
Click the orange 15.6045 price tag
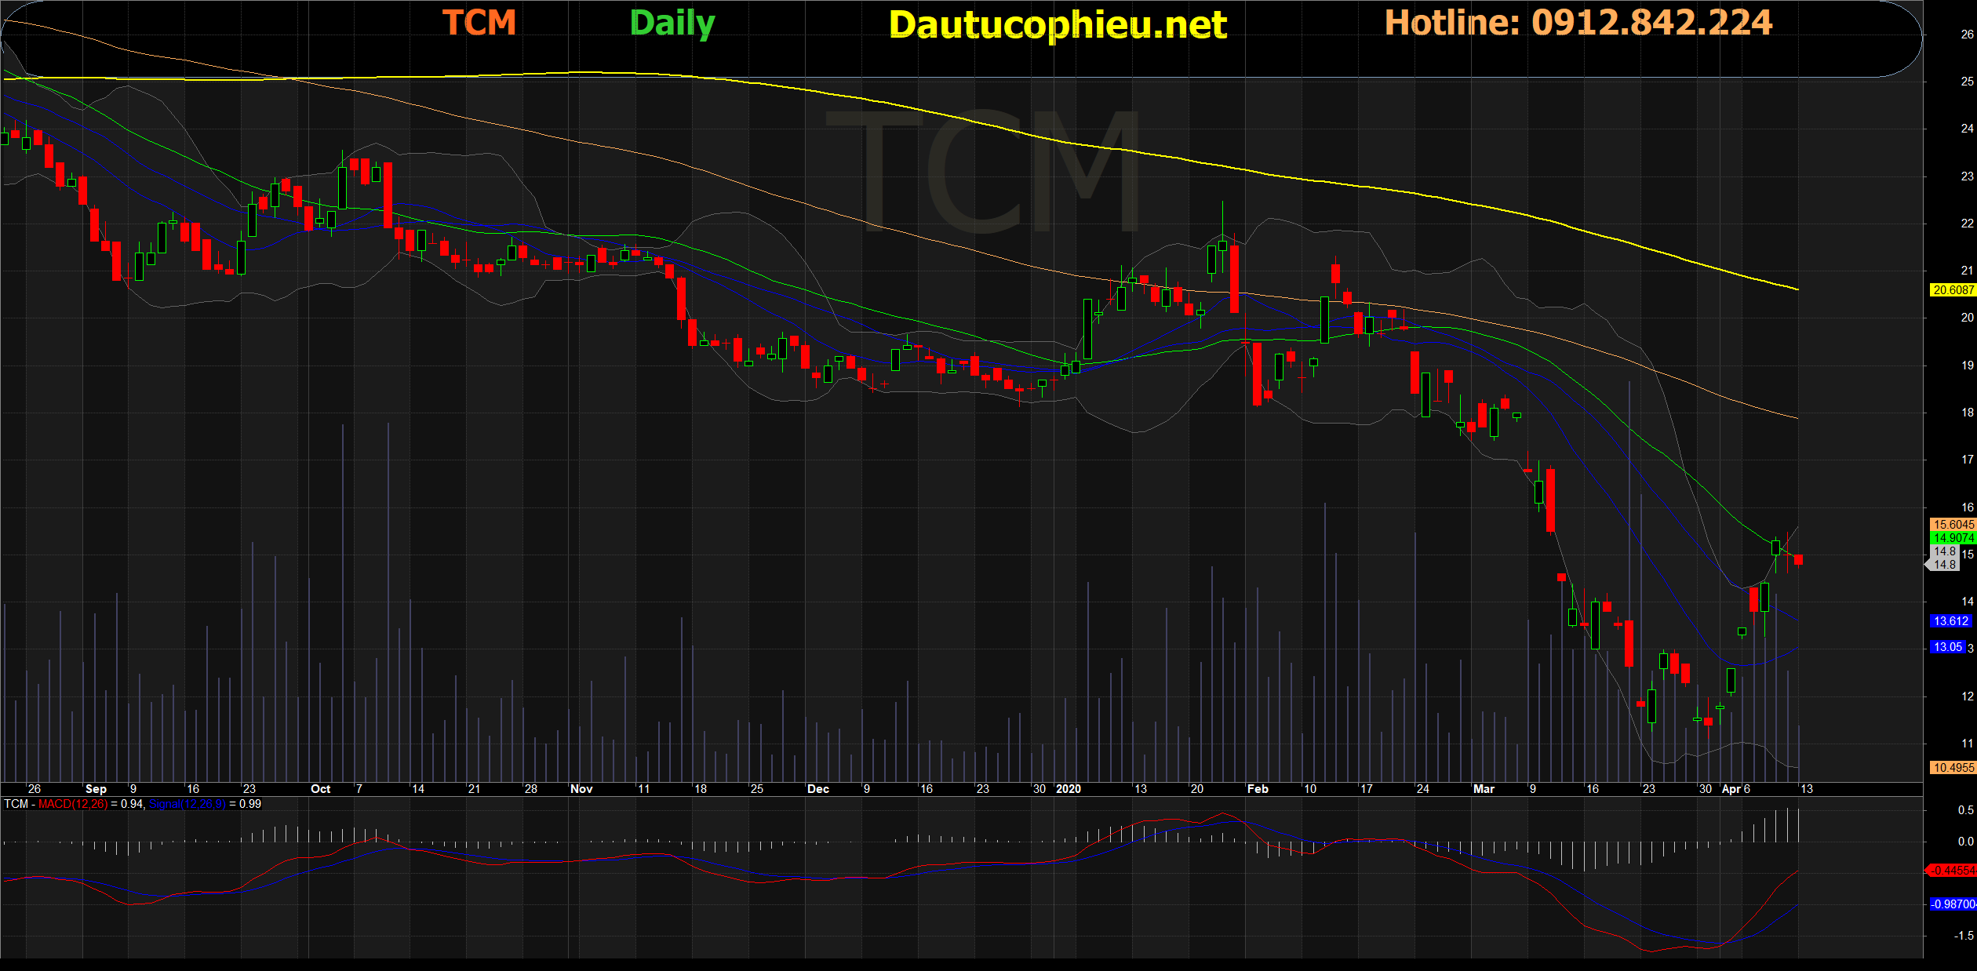[1952, 524]
